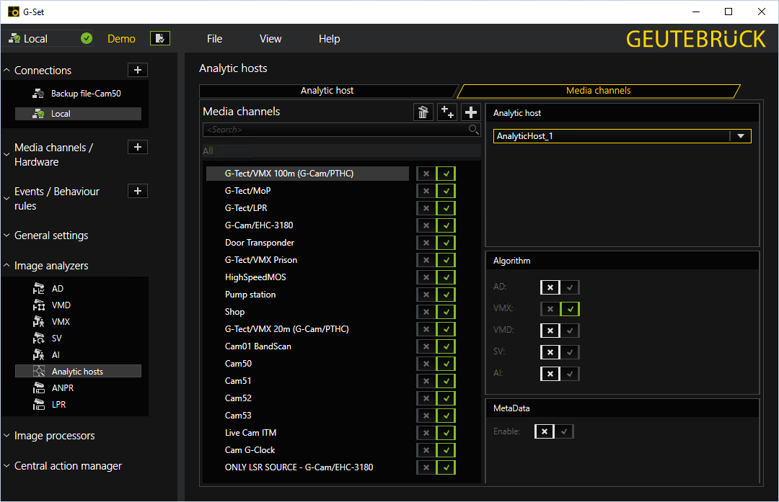Disable Cam50 channel with X toggle

click(x=426, y=364)
